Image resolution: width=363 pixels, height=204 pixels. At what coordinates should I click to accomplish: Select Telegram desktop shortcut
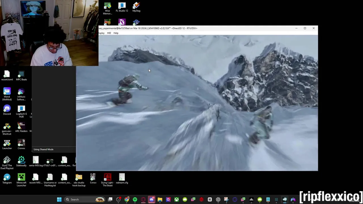pyautogui.click(x=7, y=179)
